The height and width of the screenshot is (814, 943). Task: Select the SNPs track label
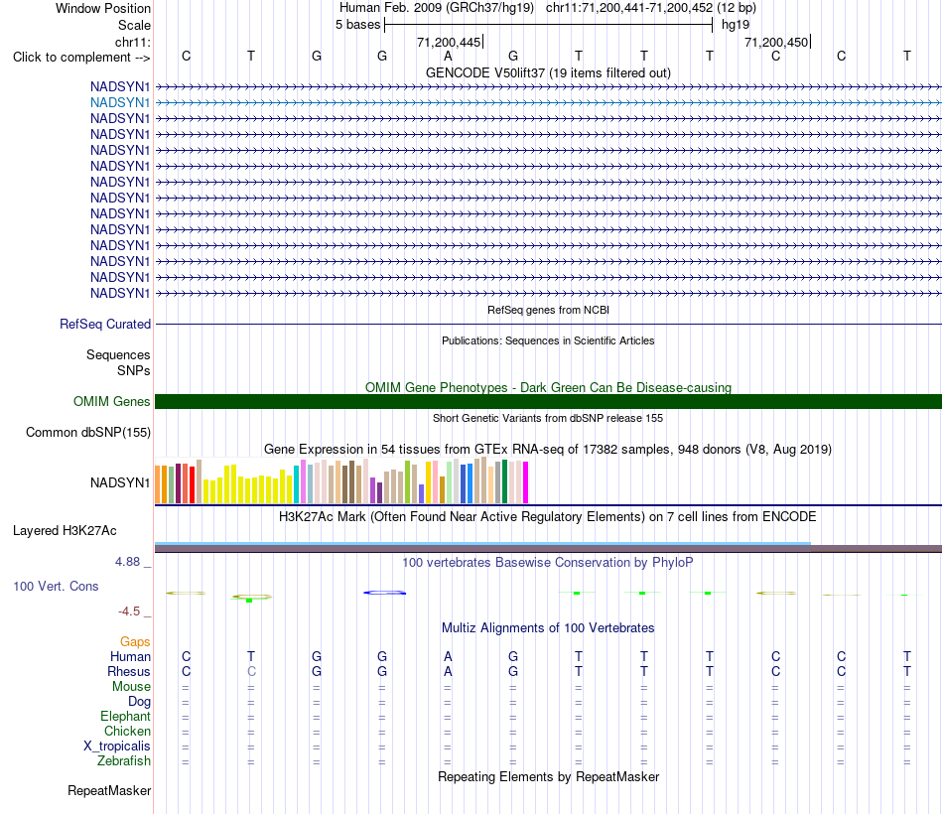coord(134,370)
